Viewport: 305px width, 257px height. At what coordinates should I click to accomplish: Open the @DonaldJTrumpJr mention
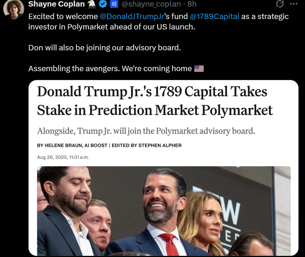point(132,17)
